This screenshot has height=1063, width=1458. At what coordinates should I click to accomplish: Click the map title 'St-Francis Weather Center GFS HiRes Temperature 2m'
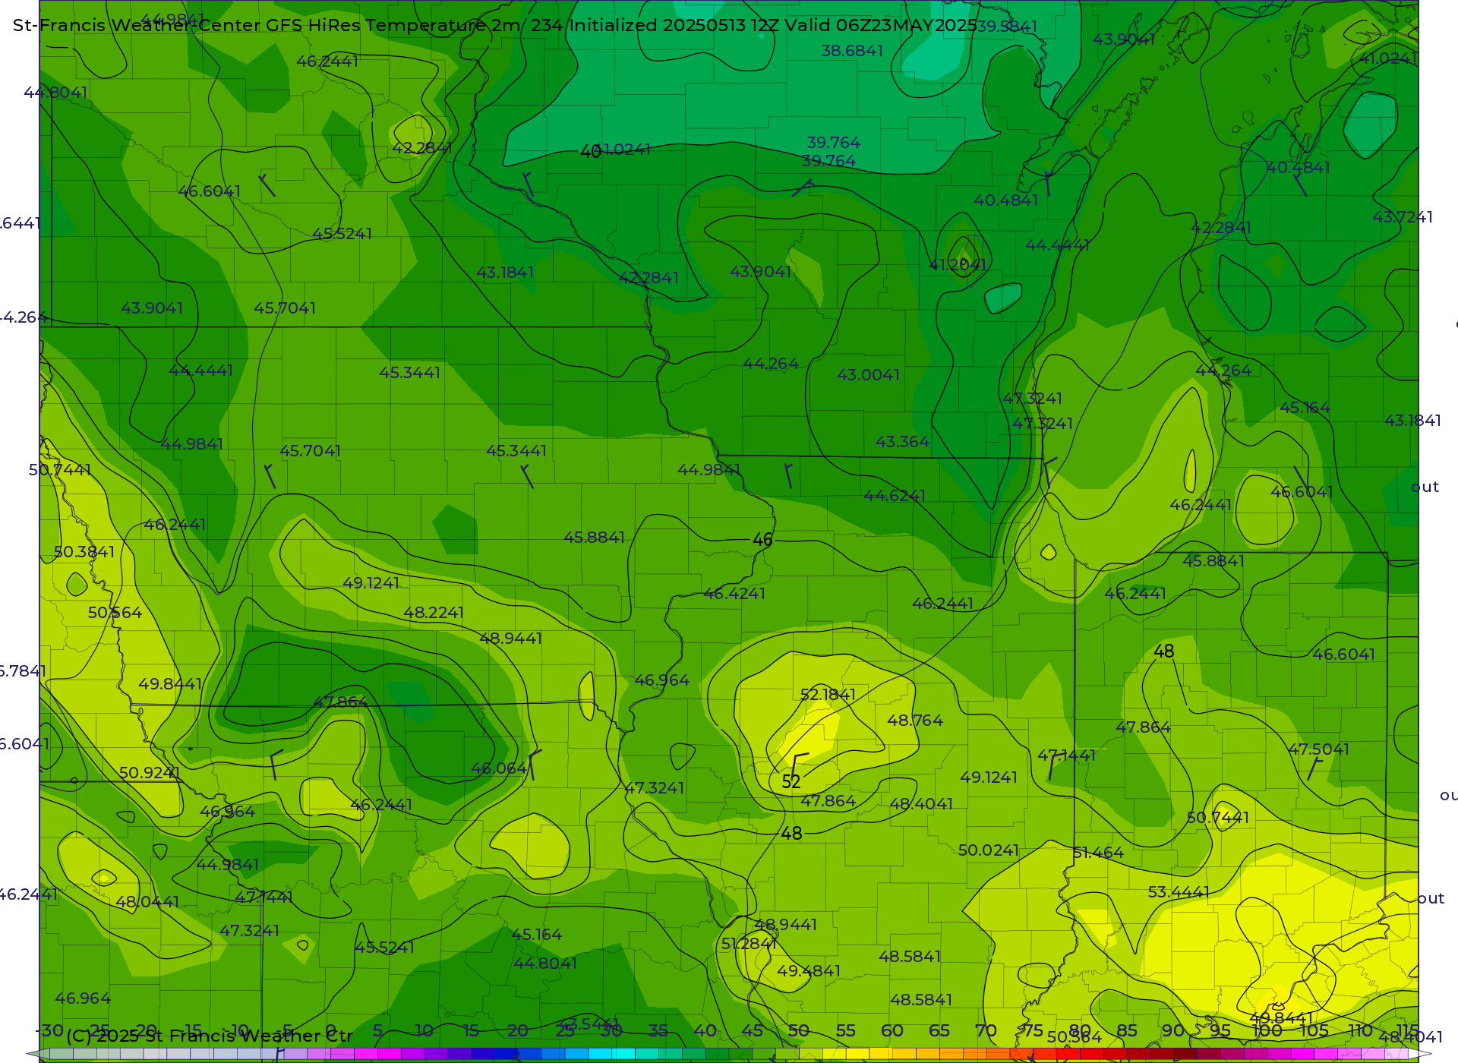269,25
